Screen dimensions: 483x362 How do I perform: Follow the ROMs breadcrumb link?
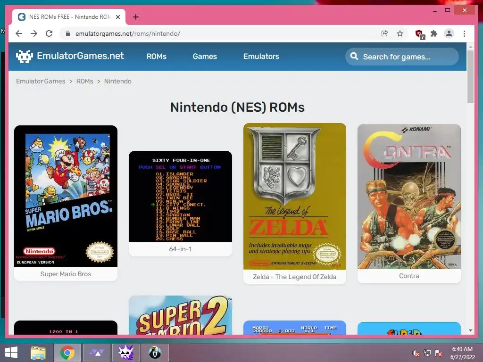coord(85,81)
